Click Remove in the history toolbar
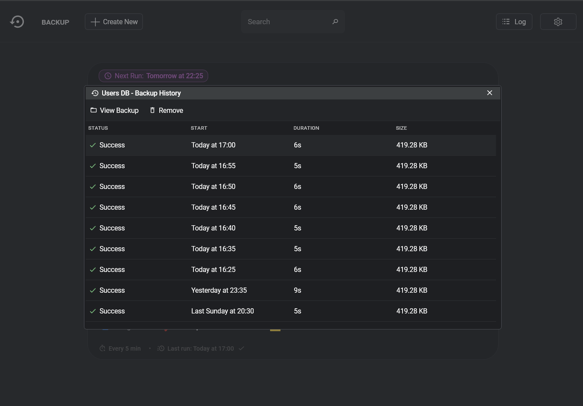This screenshot has height=406, width=583. pos(166,110)
